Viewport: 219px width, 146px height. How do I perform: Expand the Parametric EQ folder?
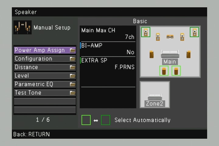click(x=45, y=84)
